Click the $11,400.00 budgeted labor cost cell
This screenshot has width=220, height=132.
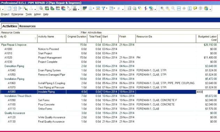[x=207, y=57]
